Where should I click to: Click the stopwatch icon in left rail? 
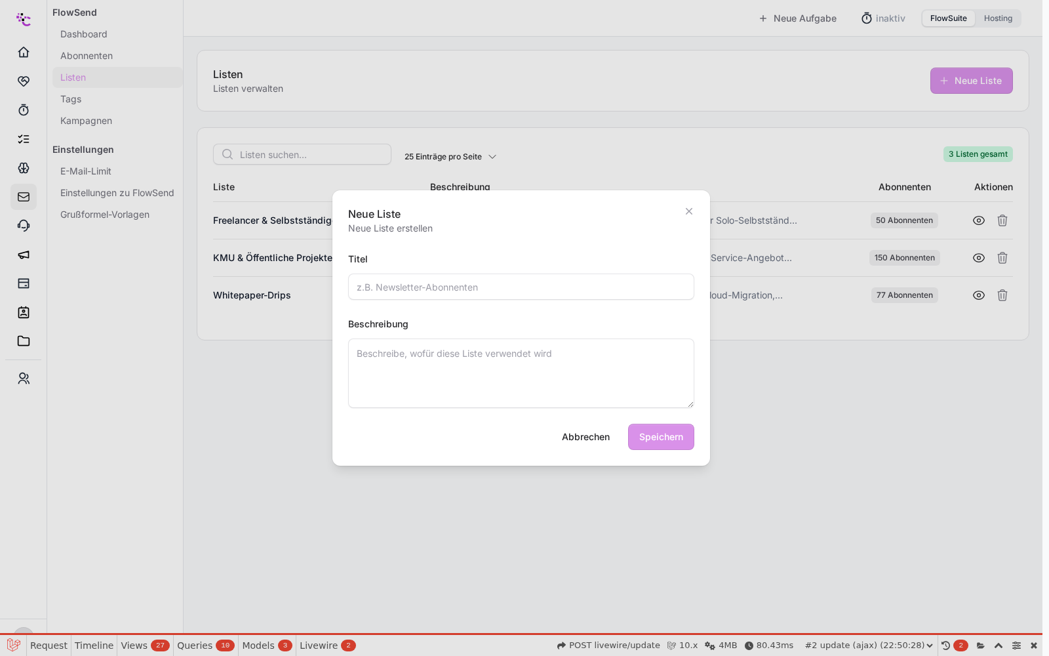[x=24, y=110]
